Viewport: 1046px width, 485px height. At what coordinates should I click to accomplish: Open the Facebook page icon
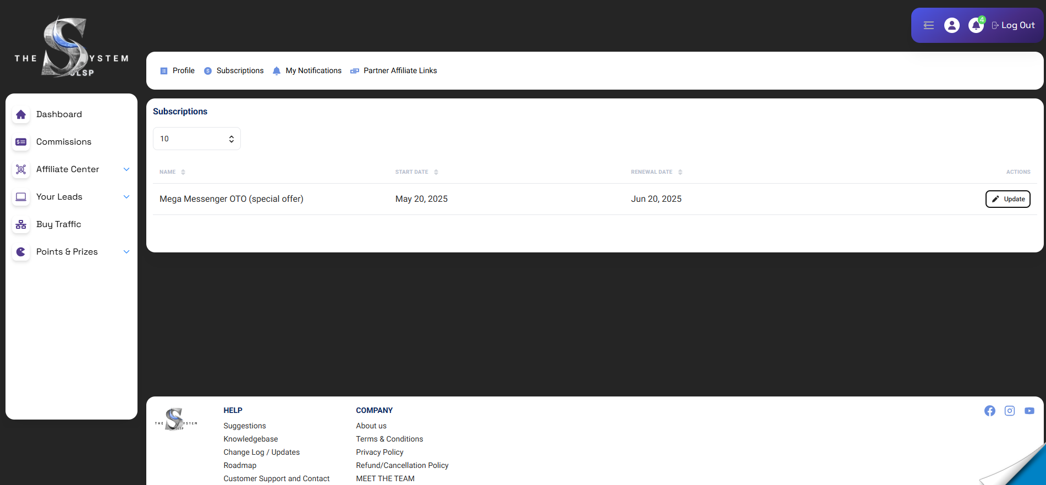pyautogui.click(x=989, y=411)
